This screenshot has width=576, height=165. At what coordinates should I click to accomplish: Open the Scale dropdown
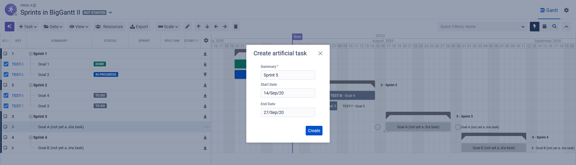(168, 27)
